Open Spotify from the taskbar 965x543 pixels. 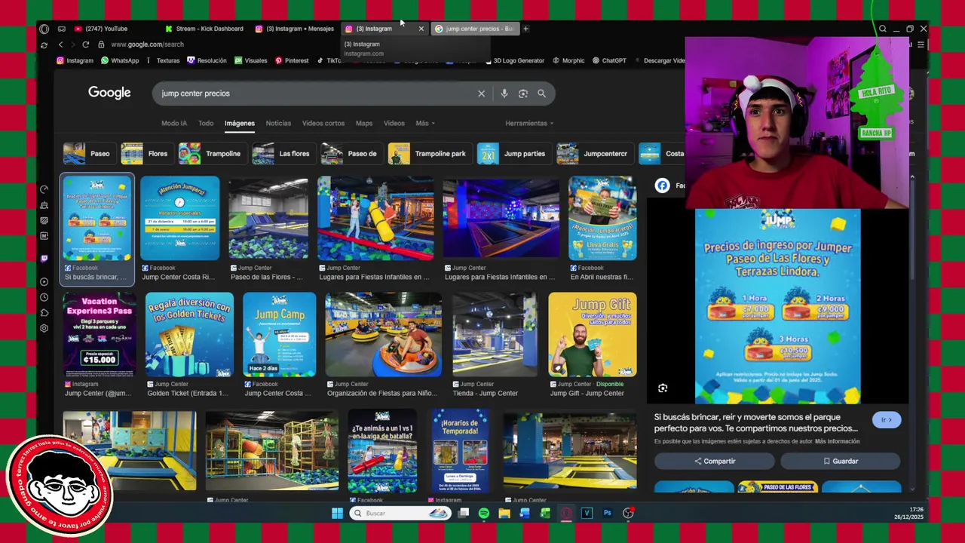(x=483, y=513)
